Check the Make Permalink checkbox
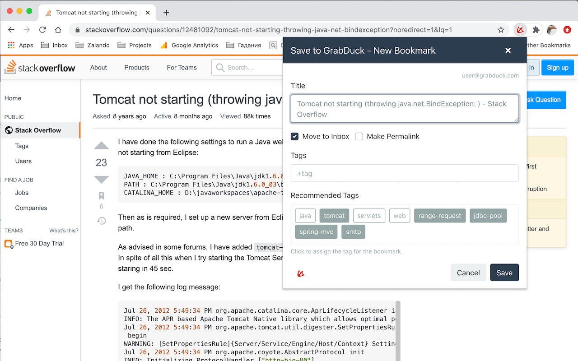 click(x=359, y=136)
